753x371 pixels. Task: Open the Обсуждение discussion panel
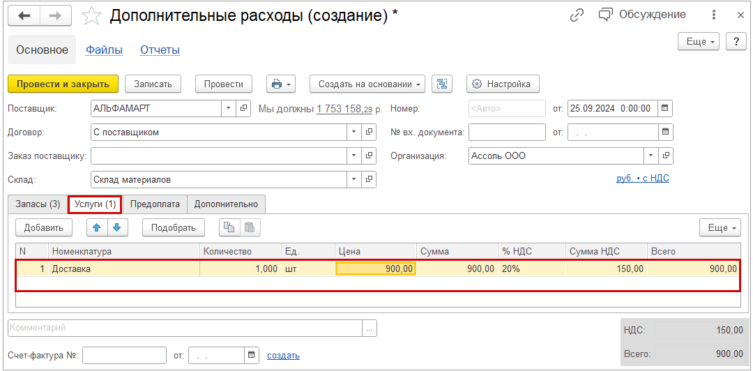pyautogui.click(x=642, y=15)
